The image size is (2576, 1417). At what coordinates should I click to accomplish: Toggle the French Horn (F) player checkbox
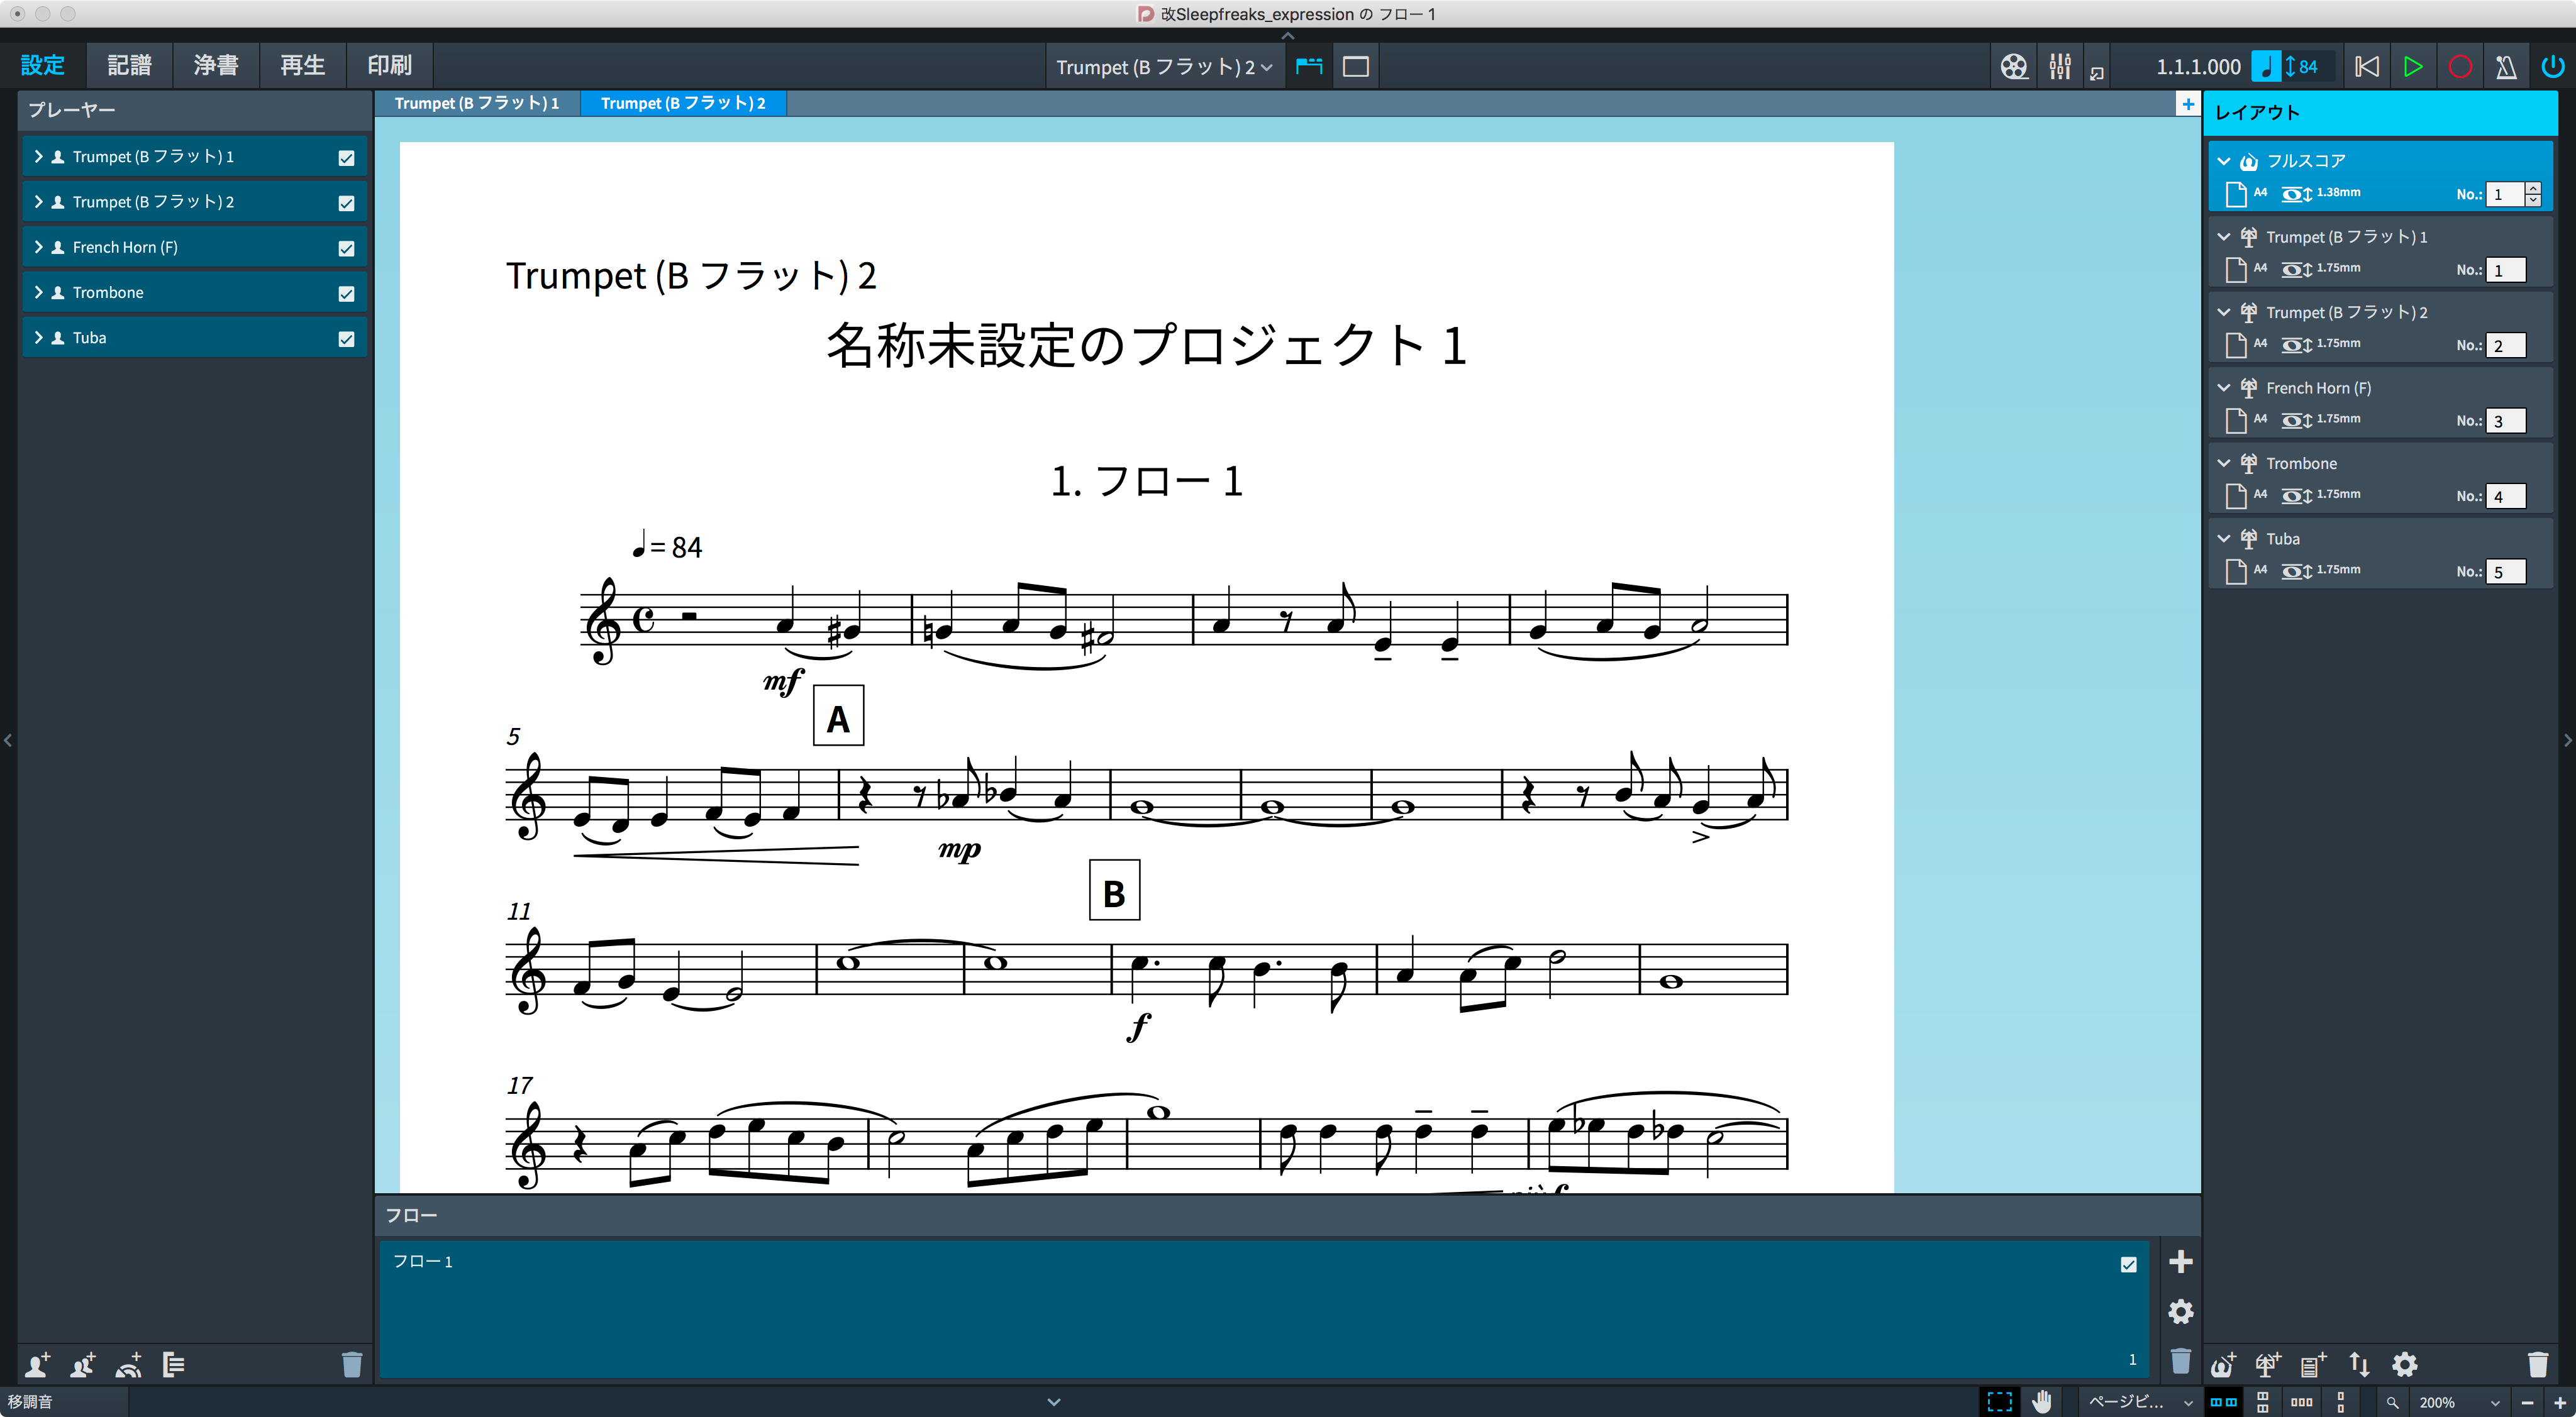pos(346,248)
